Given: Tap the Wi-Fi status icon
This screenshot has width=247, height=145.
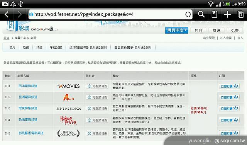Looking at the screenshot, I should coord(211,4).
